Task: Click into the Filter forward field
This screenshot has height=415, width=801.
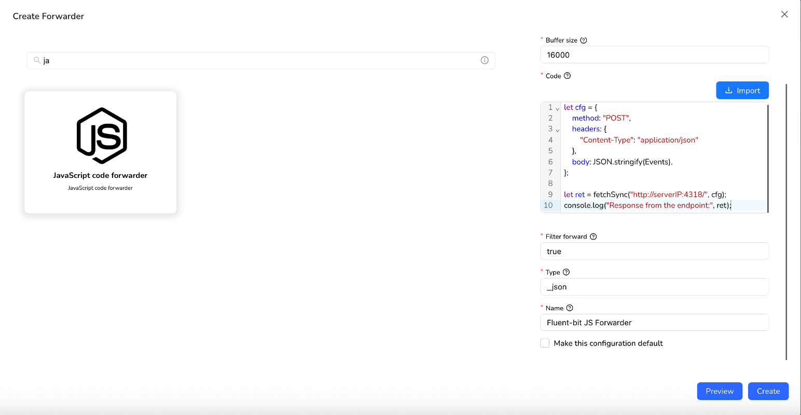Action: click(654, 252)
